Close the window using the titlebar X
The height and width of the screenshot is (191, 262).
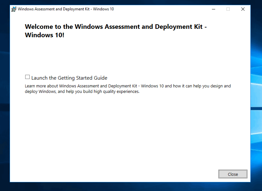pos(243,9)
